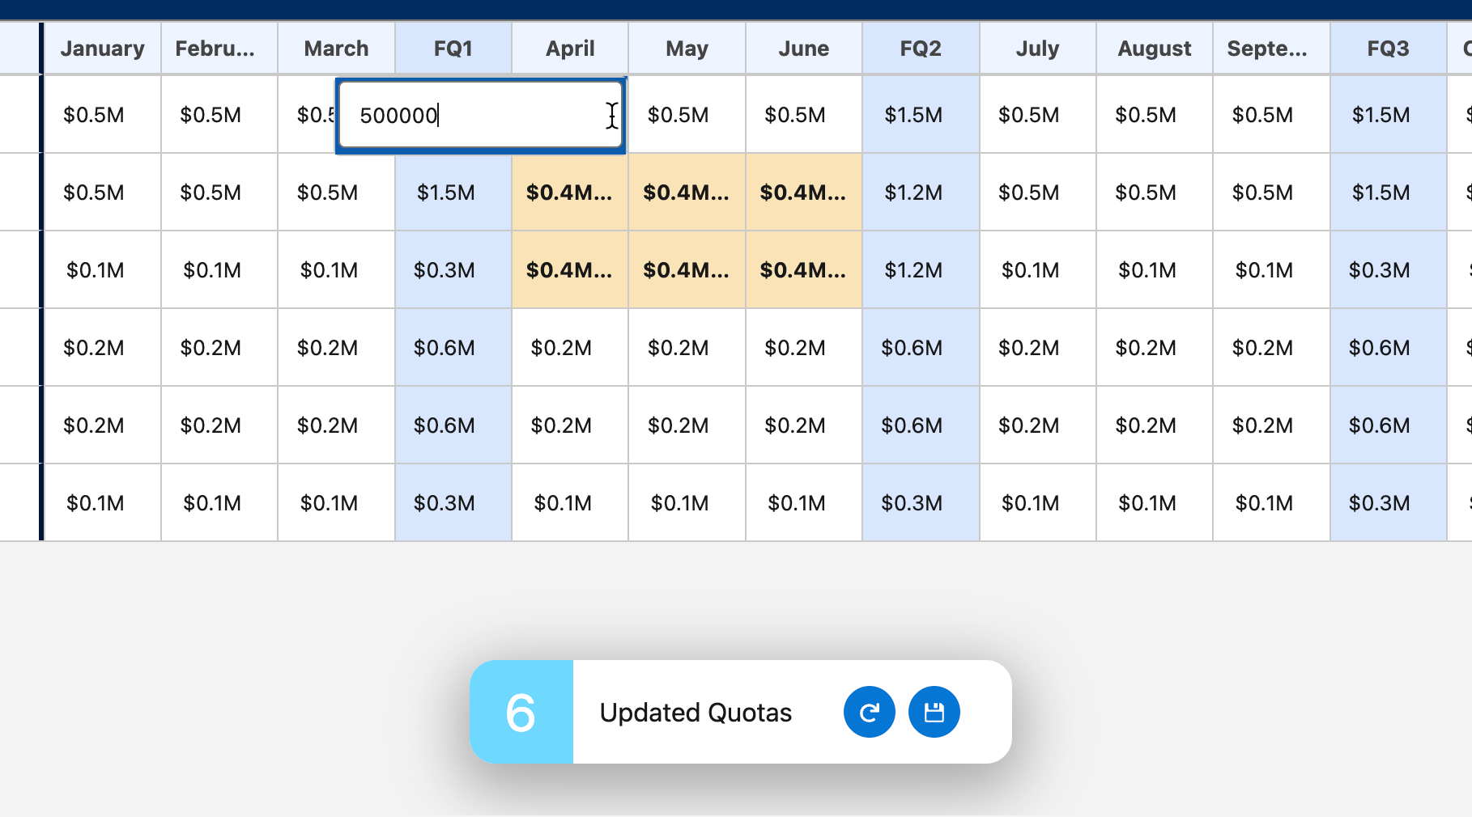Select the April column header
The width and height of the screenshot is (1472, 817).
tap(569, 48)
